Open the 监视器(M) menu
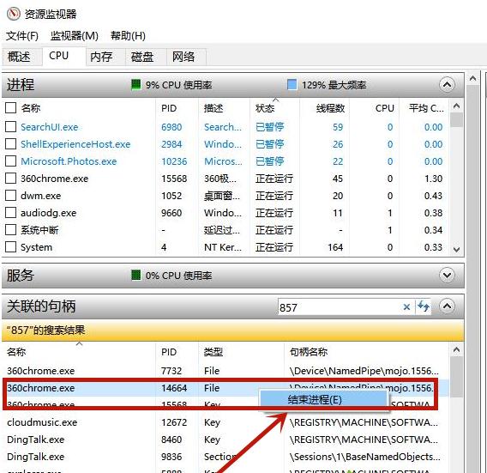 tap(75, 36)
